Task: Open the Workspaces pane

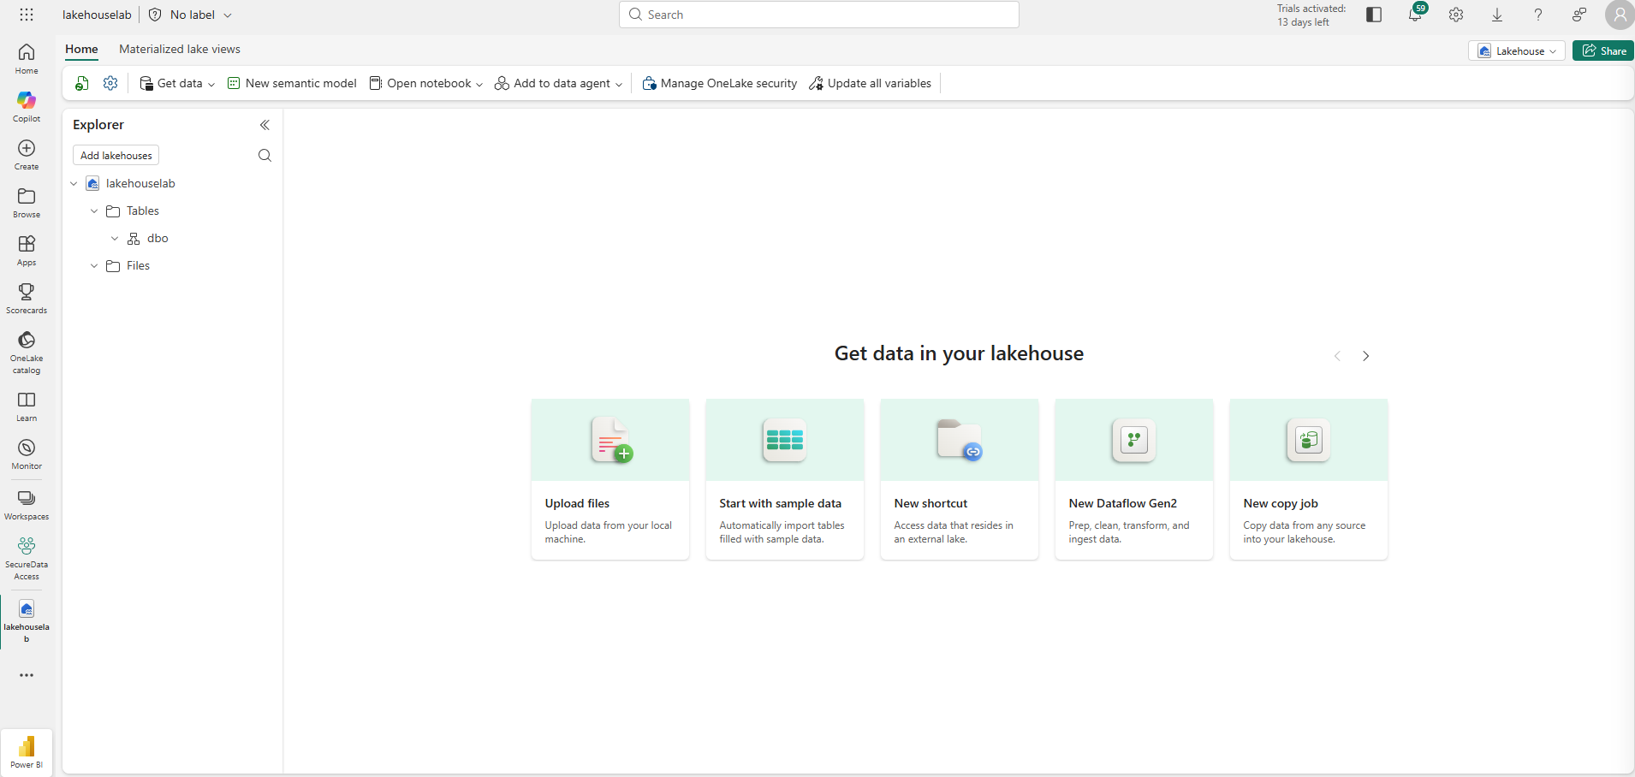Action: (x=27, y=504)
